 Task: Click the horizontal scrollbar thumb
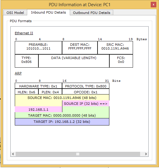click(x=78, y=154)
